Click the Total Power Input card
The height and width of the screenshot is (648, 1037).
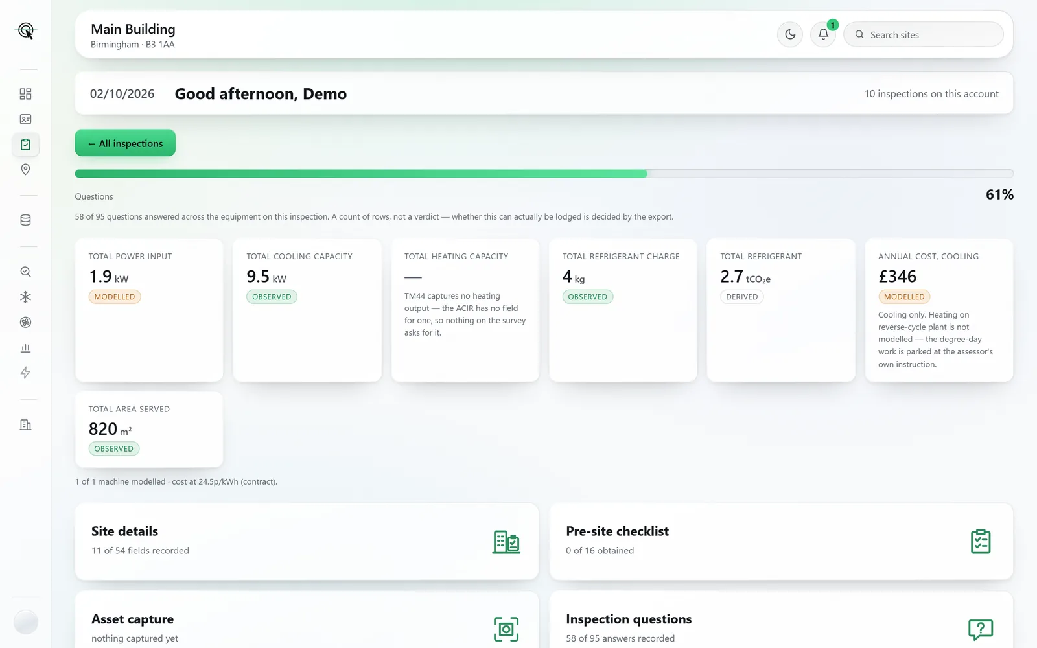point(149,310)
